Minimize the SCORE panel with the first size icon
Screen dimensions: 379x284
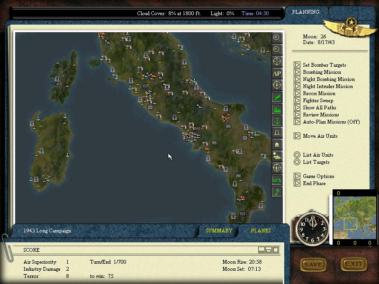[262, 250]
